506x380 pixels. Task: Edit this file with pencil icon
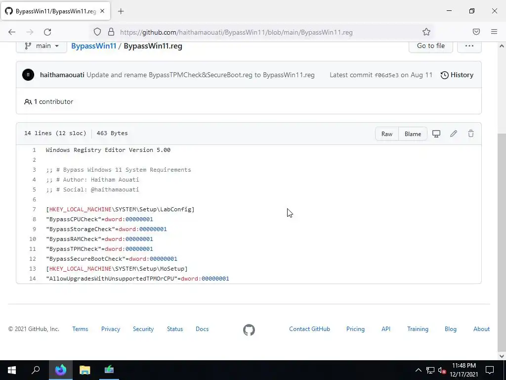point(454,134)
